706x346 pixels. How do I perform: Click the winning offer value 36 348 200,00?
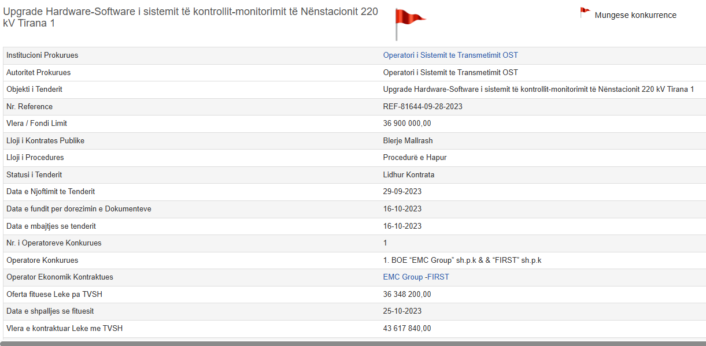(407, 295)
